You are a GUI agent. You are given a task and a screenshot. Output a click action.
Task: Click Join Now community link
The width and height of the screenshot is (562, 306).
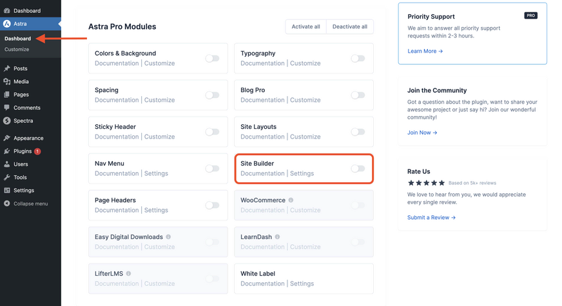point(422,133)
